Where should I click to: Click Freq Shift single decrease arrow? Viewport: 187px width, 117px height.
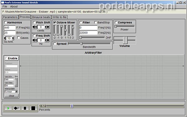click(36, 40)
